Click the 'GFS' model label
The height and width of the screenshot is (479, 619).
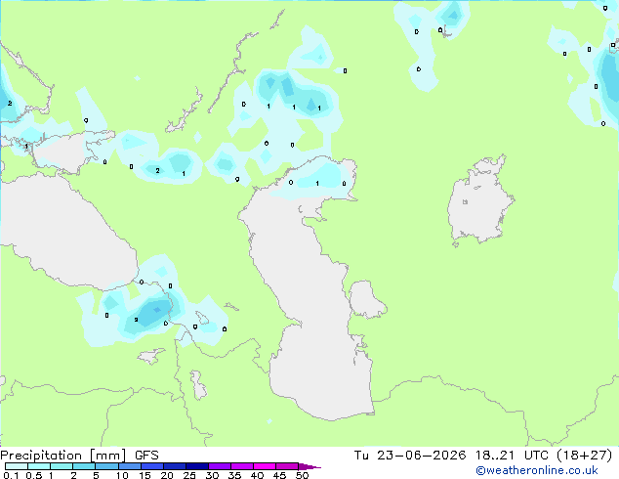(x=146, y=456)
